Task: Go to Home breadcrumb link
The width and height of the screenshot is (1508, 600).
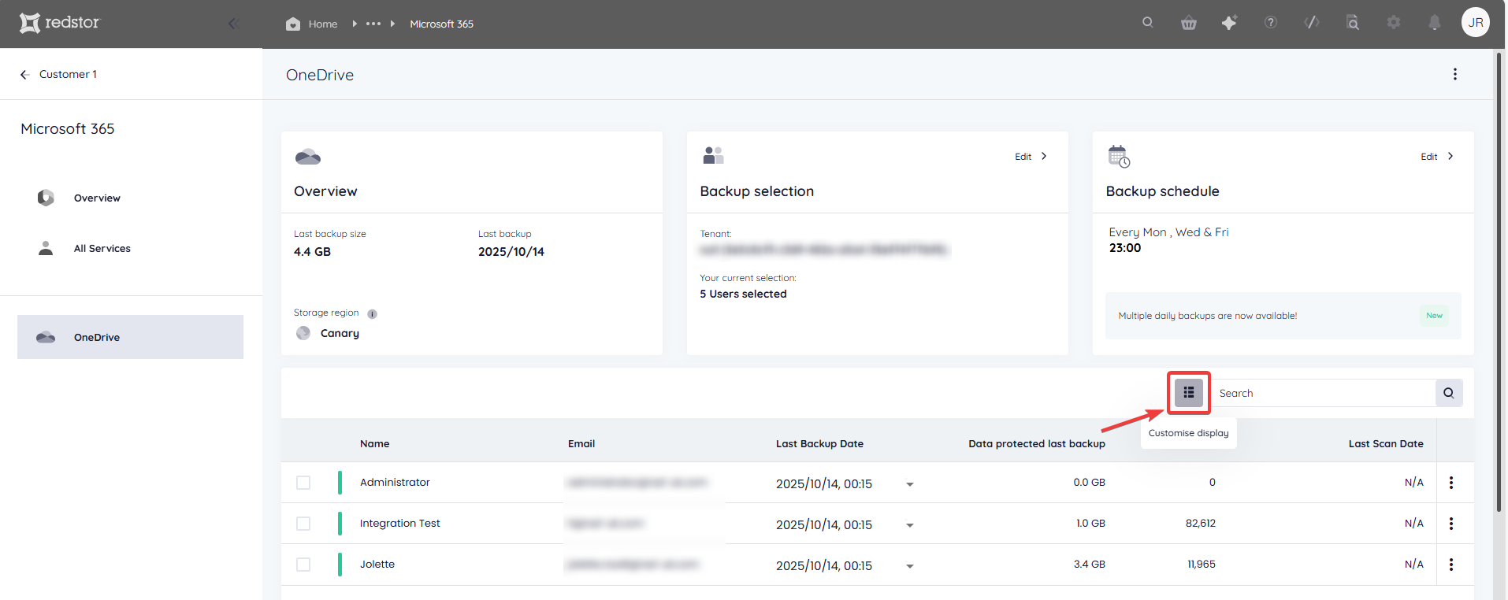Action: [x=323, y=24]
